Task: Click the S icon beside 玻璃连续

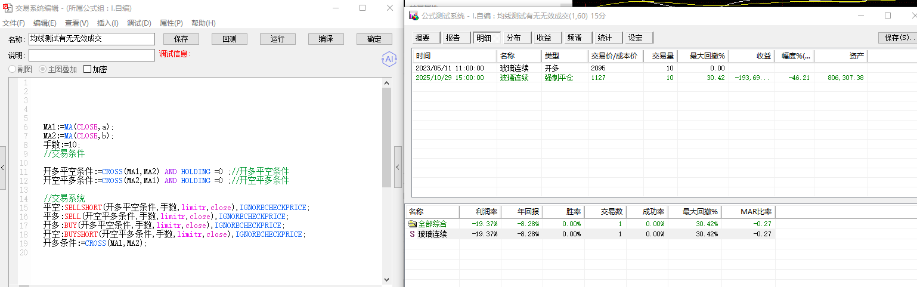Action: (x=412, y=234)
